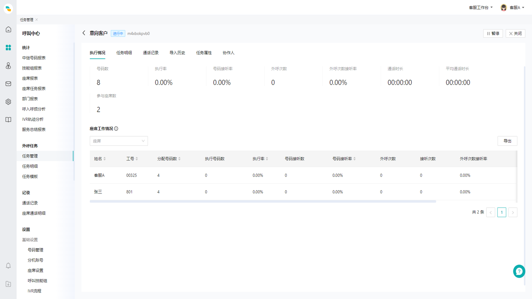532x299 pixels.
Task: Go to page 1 in pagination
Action: point(502,212)
